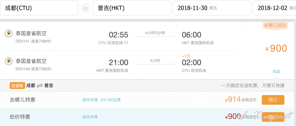The width and height of the screenshot is (296, 126).
Task: Open the departure date 2018-11-30 picker
Action: (x=212, y=8)
